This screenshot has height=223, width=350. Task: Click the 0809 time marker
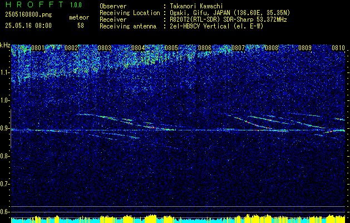[305, 48]
